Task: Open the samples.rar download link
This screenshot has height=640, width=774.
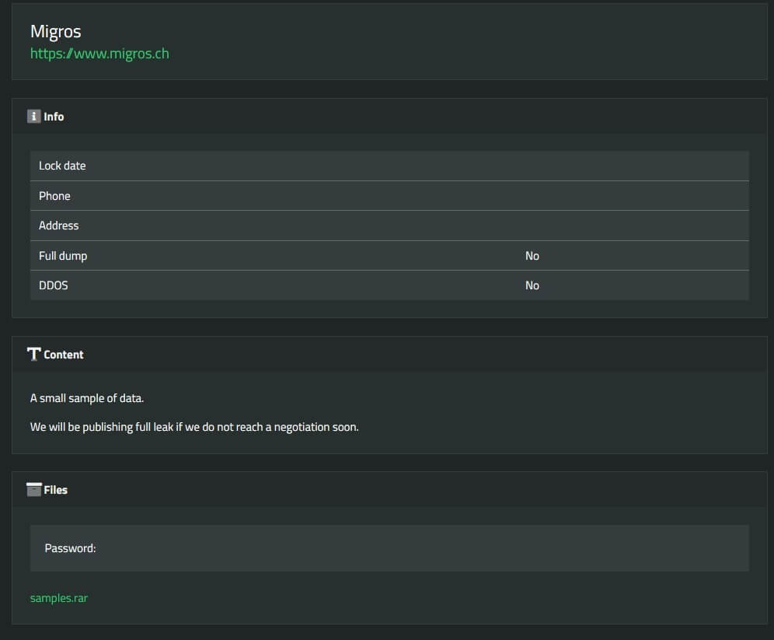Action: pos(58,598)
